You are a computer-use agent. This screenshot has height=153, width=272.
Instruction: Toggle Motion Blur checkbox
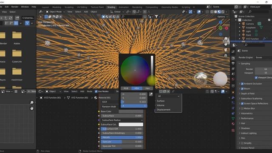tap(242, 108)
